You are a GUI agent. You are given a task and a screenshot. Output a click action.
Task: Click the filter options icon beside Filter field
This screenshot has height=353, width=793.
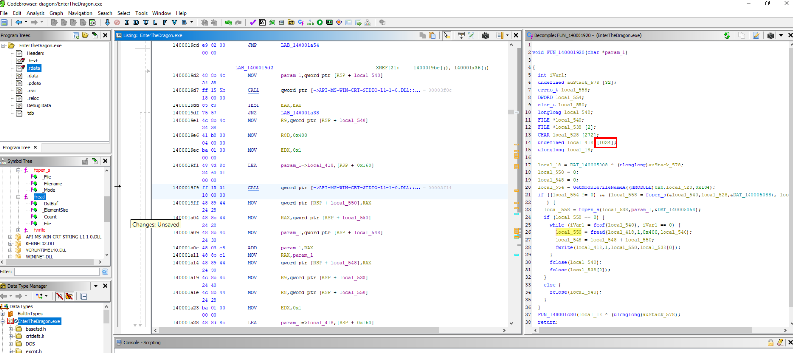105,272
